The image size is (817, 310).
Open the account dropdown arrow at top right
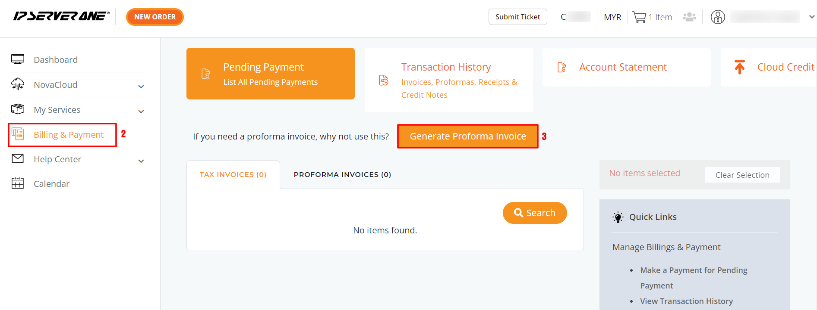point(811,17)
